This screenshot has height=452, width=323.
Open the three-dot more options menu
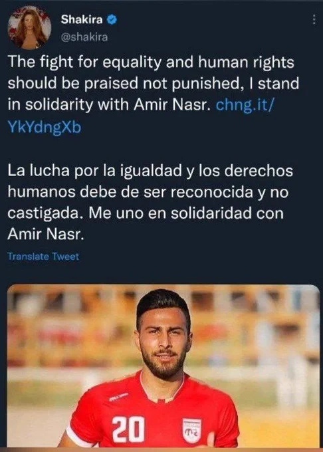pos(314,20)
